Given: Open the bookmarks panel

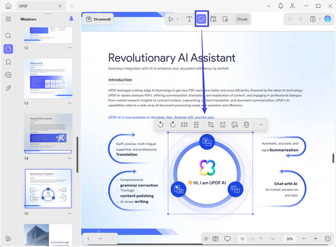Looking at the screenshot, I should [8, 62].
